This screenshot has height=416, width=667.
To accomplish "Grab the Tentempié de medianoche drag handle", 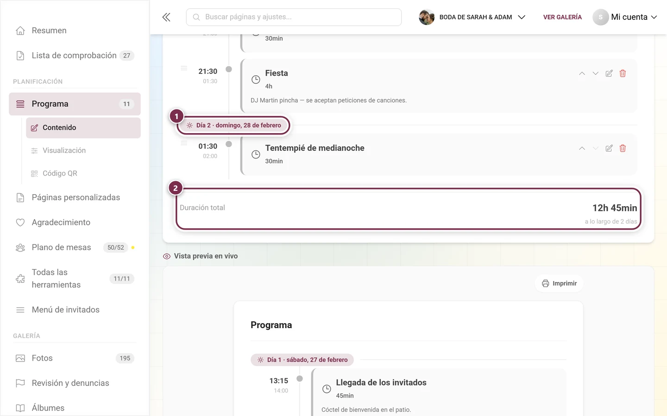I will point(184,143).
